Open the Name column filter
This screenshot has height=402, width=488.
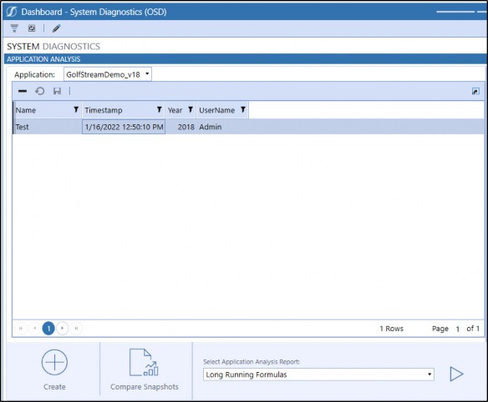click(x=76, y=109)
